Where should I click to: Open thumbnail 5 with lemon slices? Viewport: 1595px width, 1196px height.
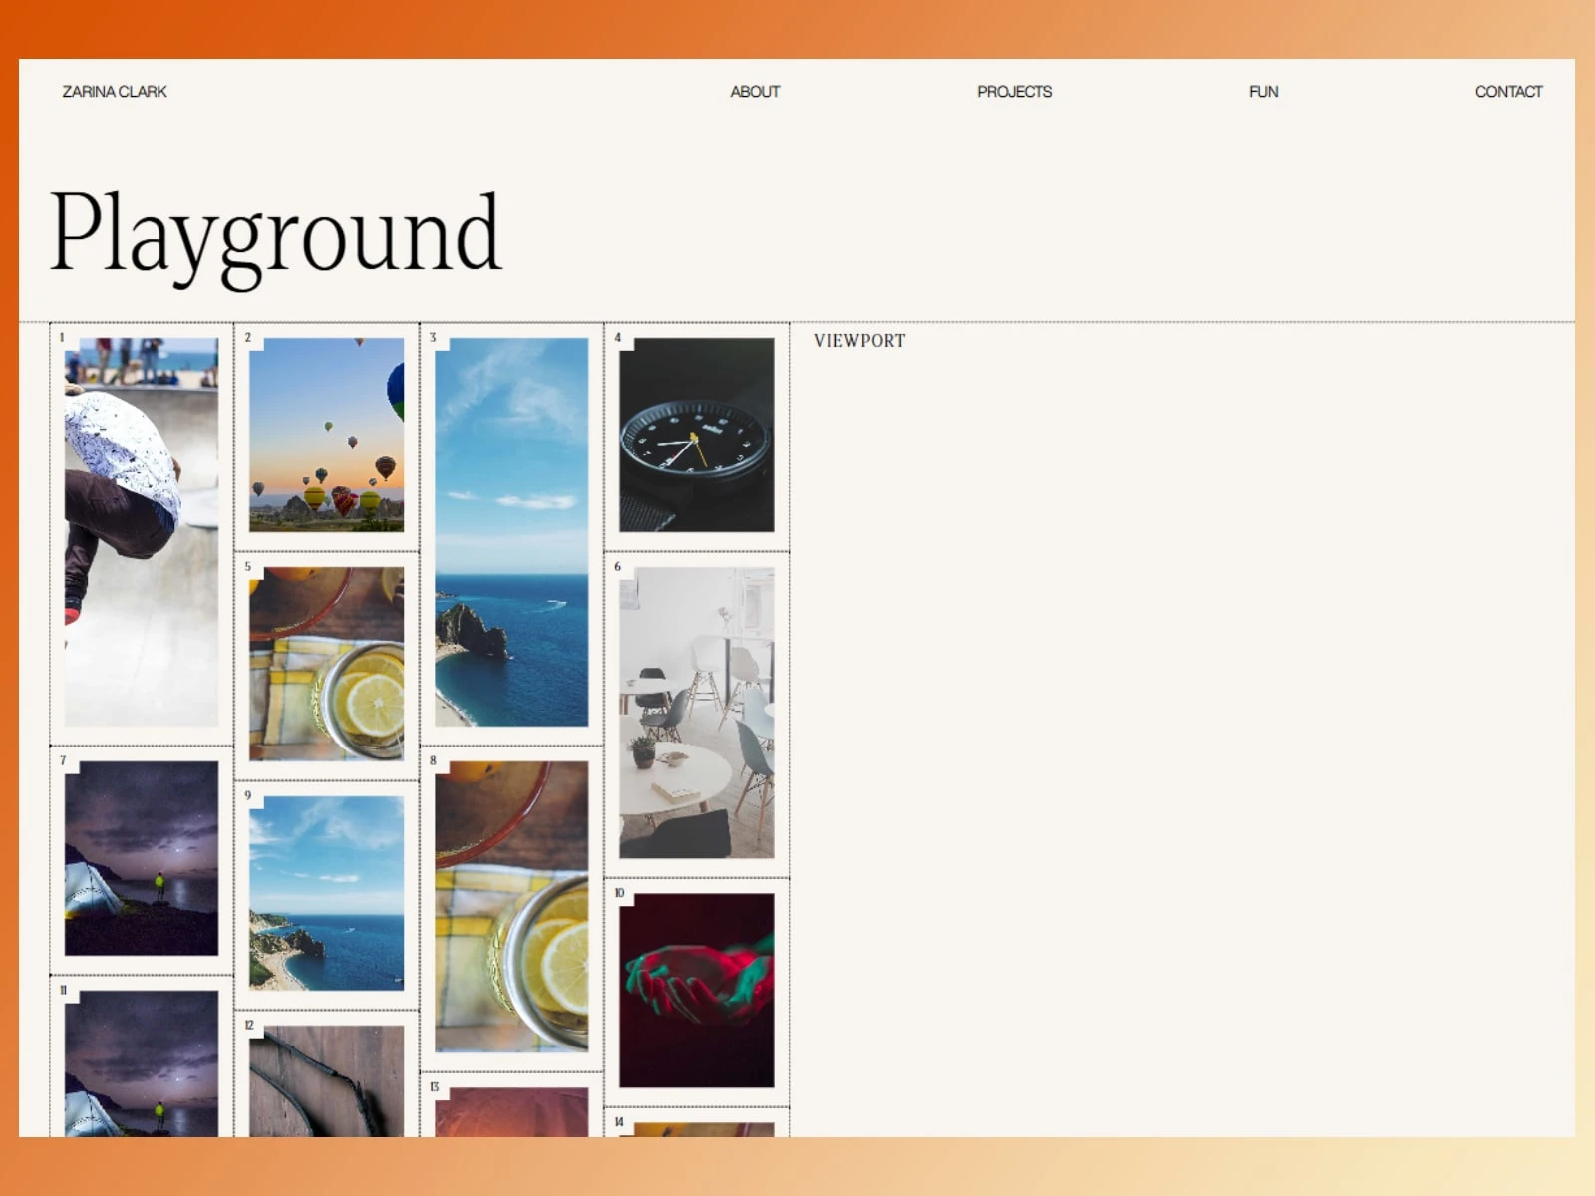pyautogui.click(x=327, y=664)
